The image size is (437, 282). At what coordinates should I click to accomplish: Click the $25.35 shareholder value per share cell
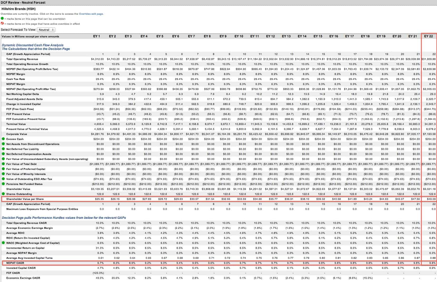coord(99,199)
